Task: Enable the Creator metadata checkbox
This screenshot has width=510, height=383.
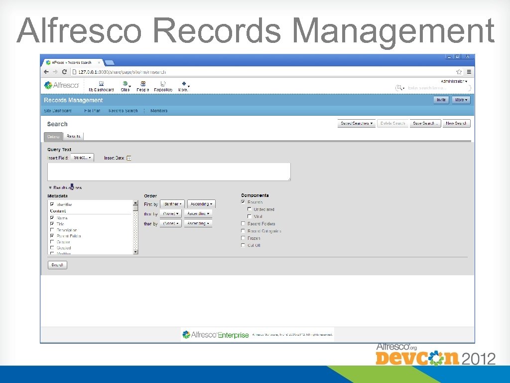Action: 52,242
